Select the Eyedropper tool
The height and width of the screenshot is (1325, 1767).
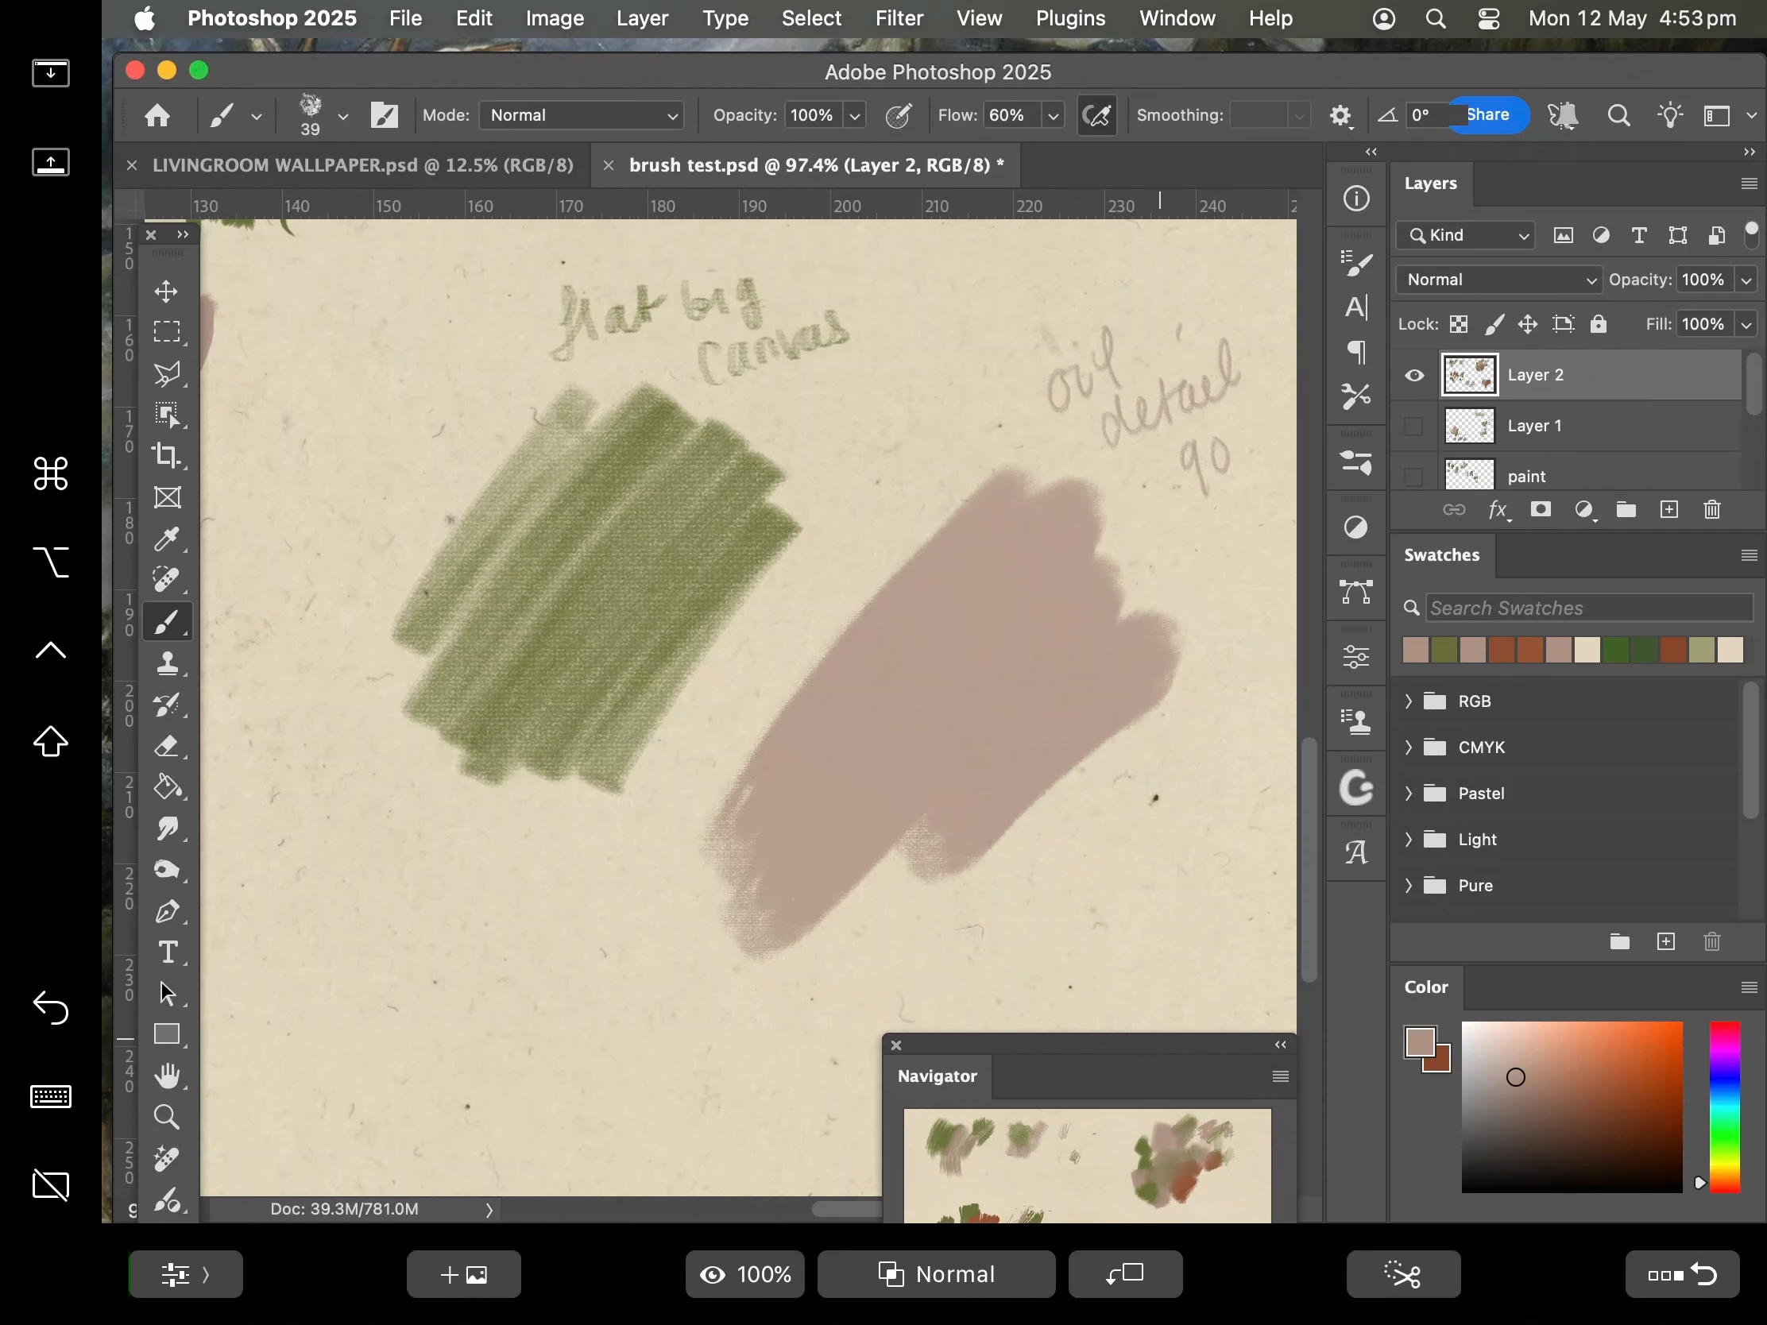[x=166, y=539]
